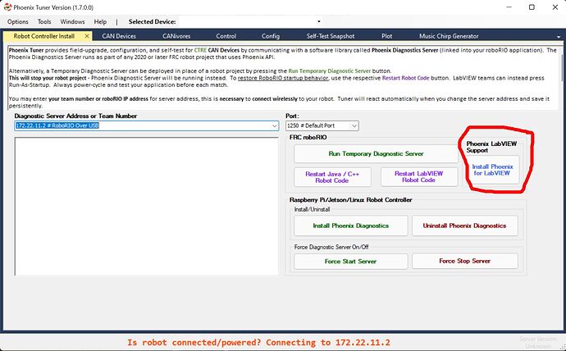Expand the Diagnostic Server Address dropdown arrow

[x=274, y=125]
